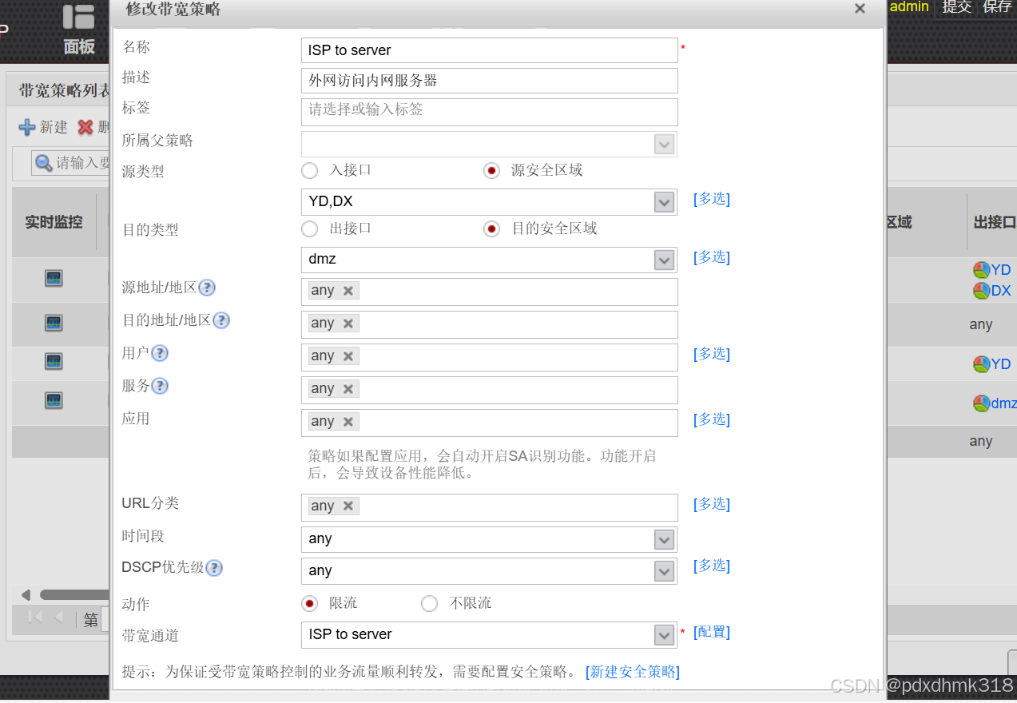The image size is (1017, 703).
Task: Remove the any tag in 源地址/地区
Action: point(348,291)
